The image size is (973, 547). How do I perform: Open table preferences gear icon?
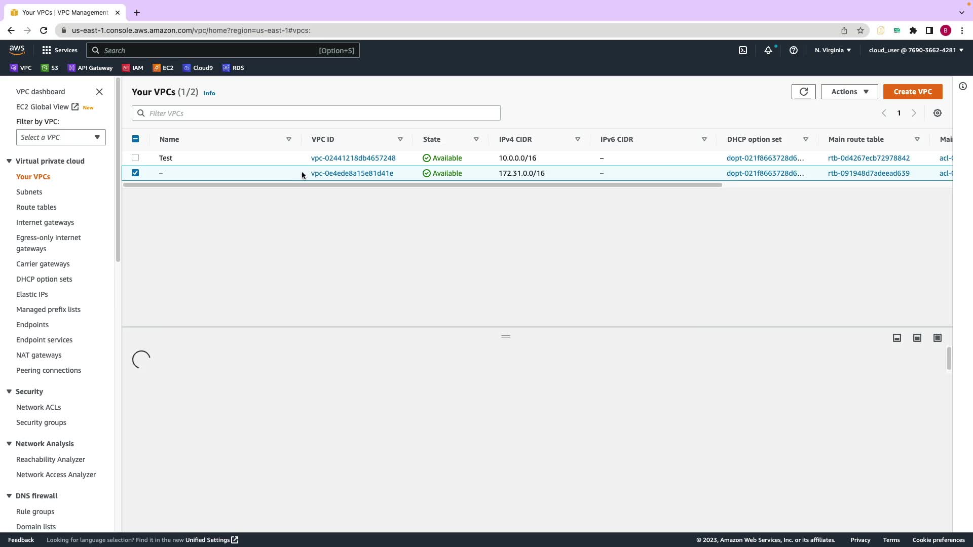[x=938, y=113]
